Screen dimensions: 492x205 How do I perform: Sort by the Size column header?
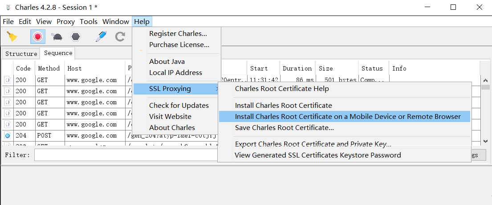point(337,68)
